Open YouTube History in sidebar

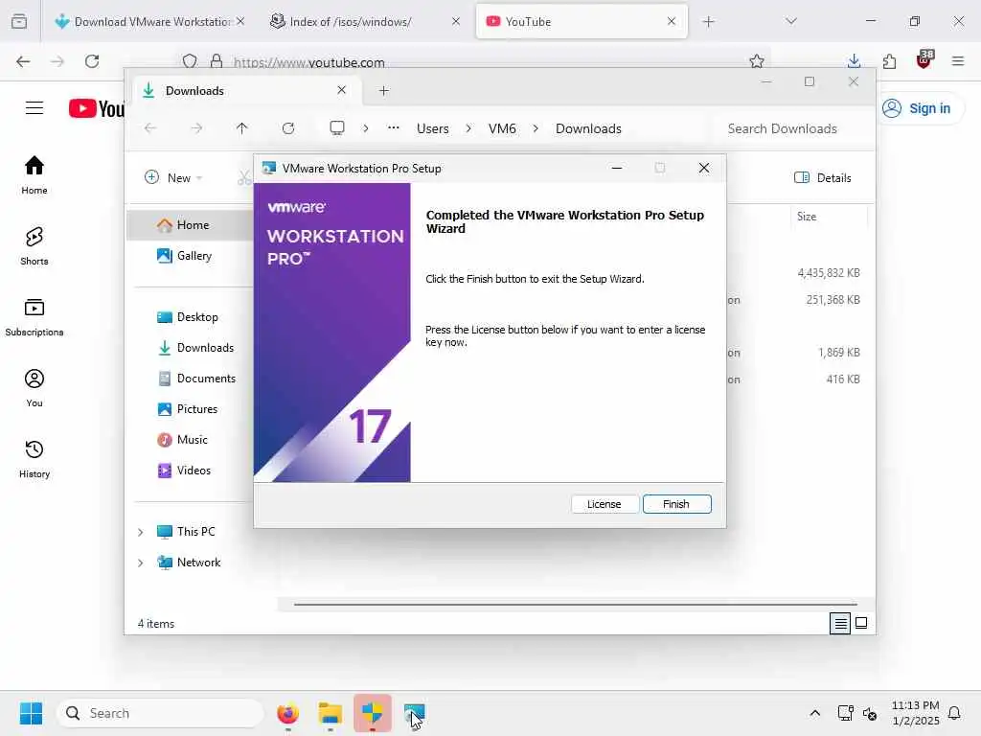point(34,459)
